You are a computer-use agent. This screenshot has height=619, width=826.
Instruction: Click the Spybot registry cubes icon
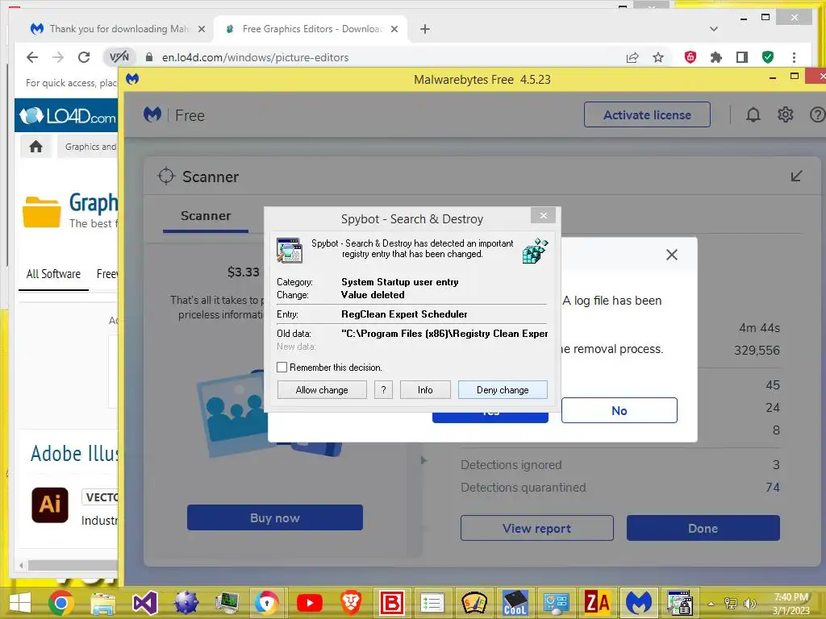(x=535, y=251)
